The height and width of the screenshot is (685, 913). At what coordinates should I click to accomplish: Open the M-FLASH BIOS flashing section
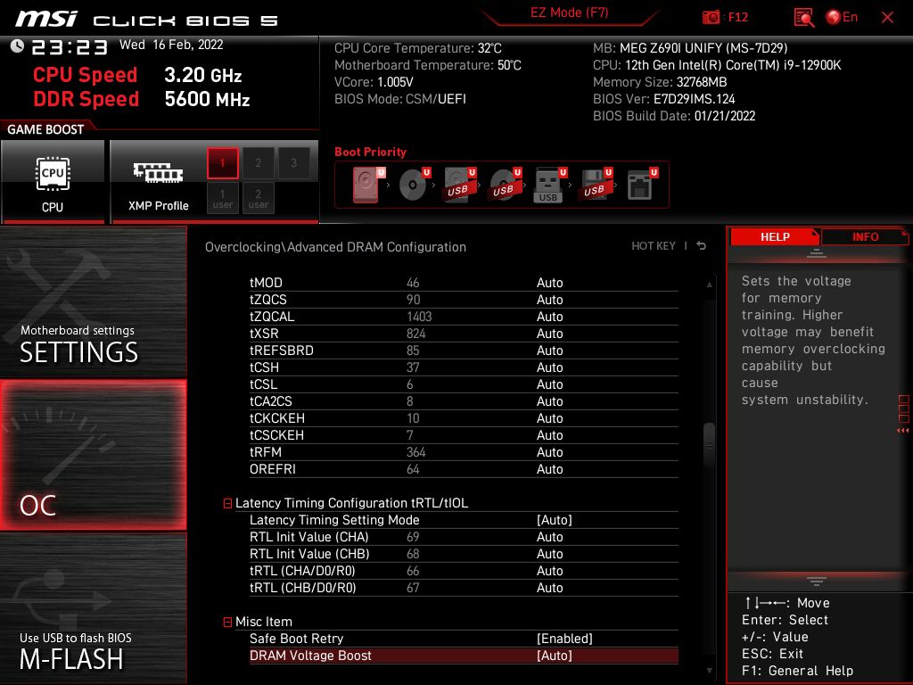click(x=93, y=608)
